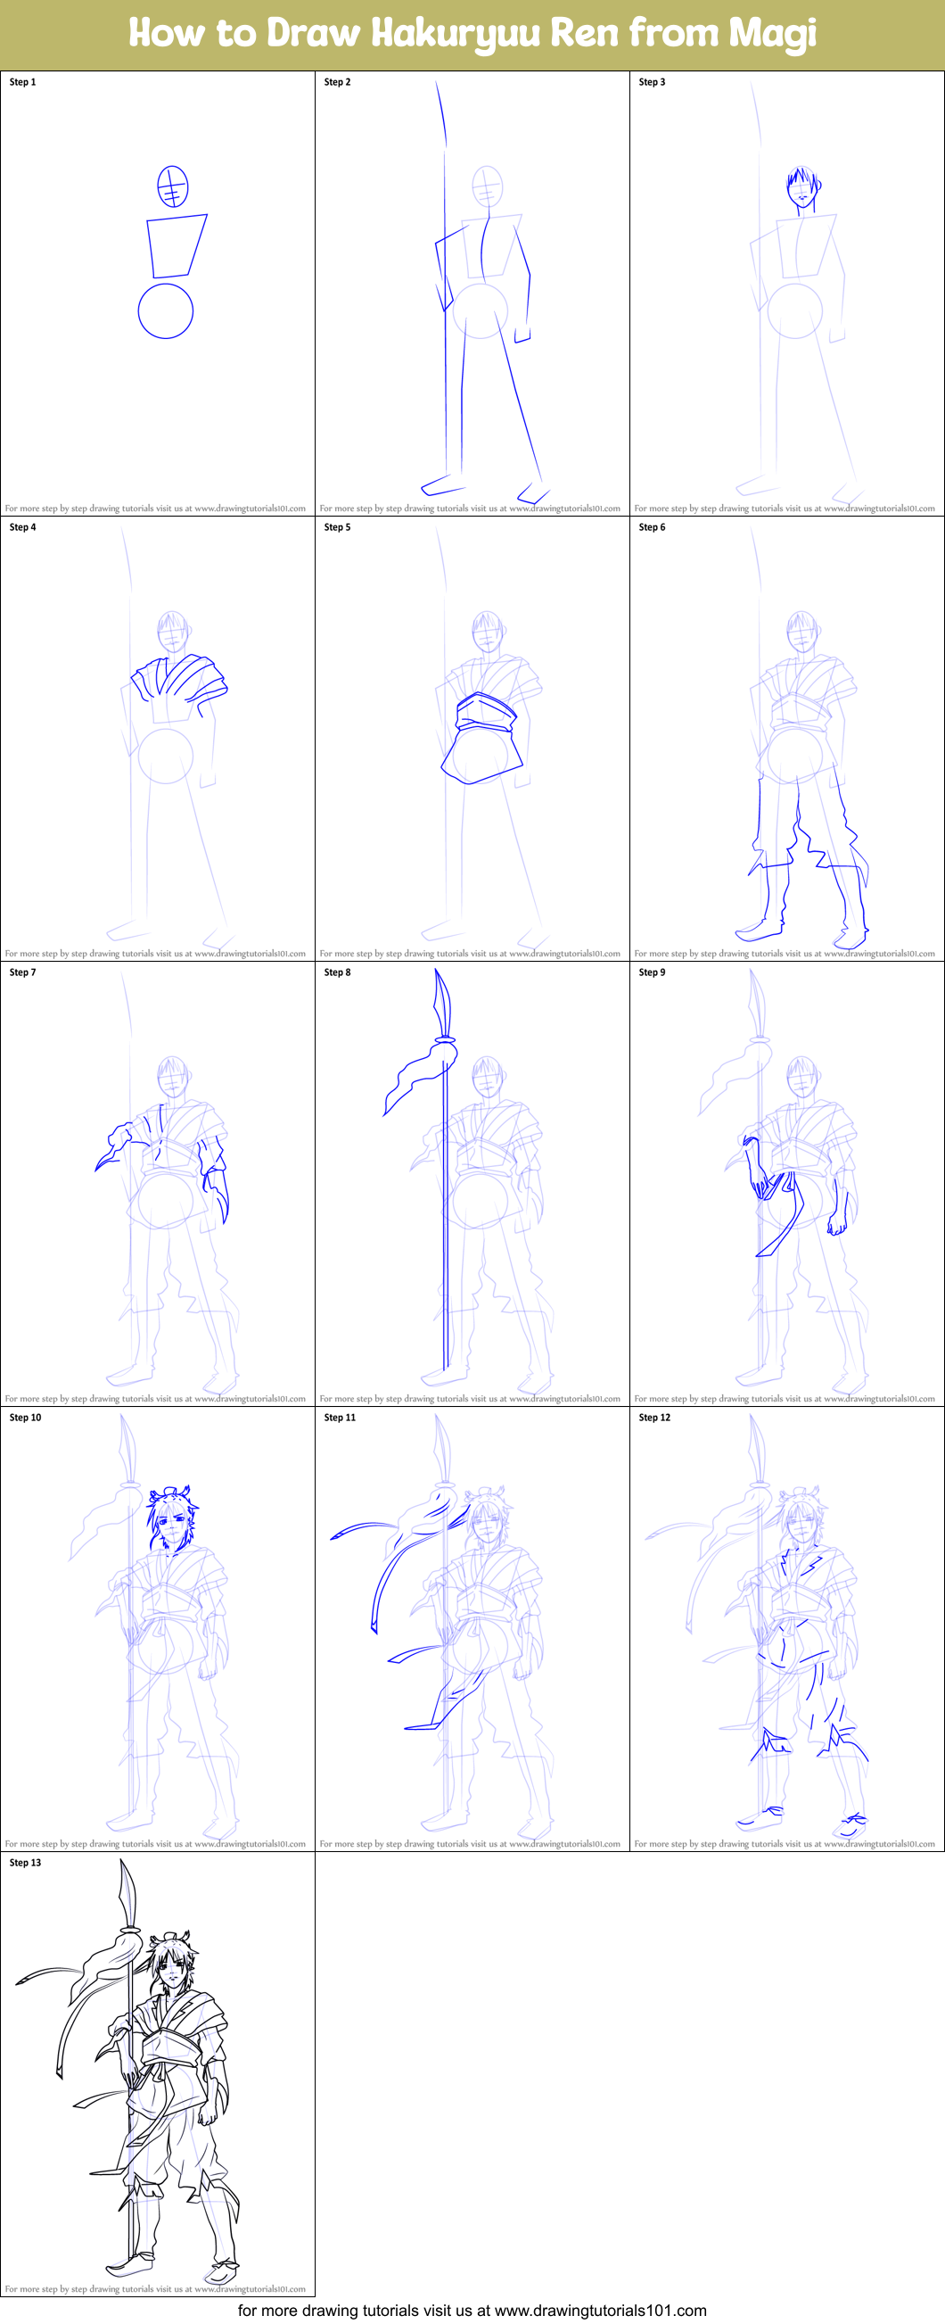The width and height of the screenshot is (945, 2324).
Task: Click the 'Step 11' label
Action: (x=340, y=1417)
